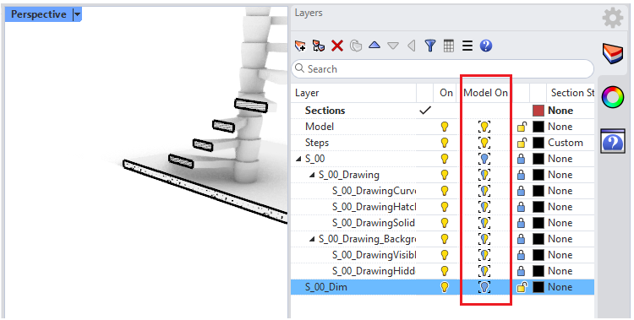Turn off S_00_Drawing_Background layer On bulb
The width and height of the screenshot is (634, 320).
coord(445,239)
